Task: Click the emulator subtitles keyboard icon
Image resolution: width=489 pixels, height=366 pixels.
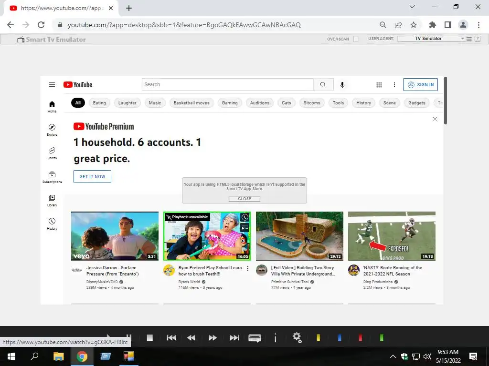Action: (255, 338)
